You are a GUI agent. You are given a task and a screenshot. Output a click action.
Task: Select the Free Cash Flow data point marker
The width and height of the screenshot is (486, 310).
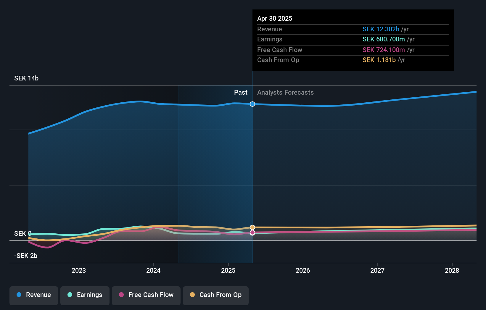click(x=252, y=233)
